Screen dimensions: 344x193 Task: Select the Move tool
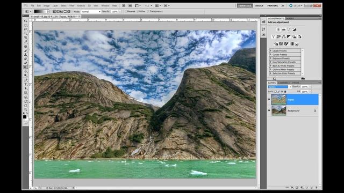pyautogui.click(x=26, y=21)
